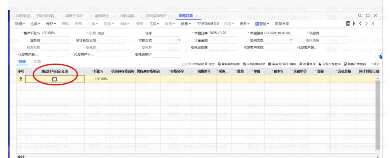Viewport: 390px width, 158px height.
Task: Open the 保存 dropdown
Action: 51,24
